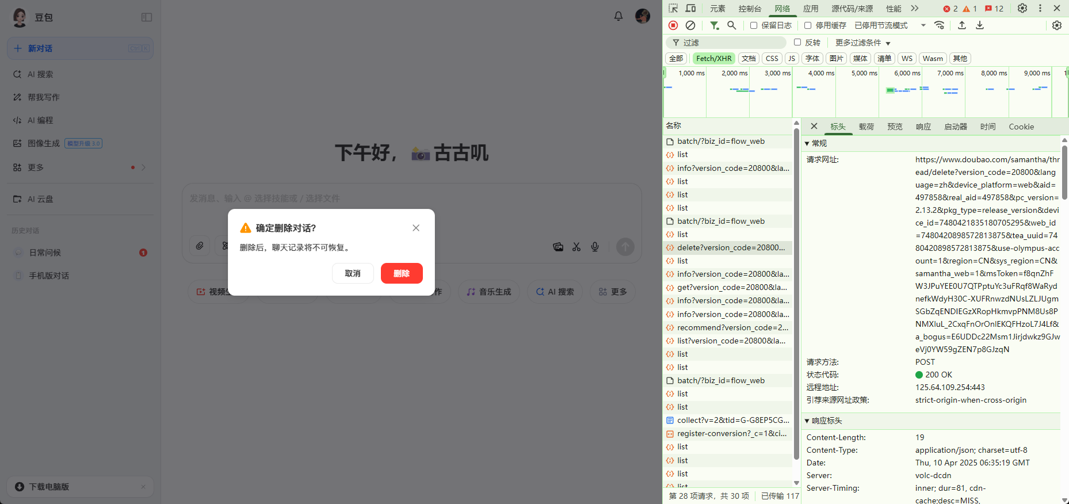Switch to the 控制台 Console tab
1069x504 pixels.
[750, 9]
